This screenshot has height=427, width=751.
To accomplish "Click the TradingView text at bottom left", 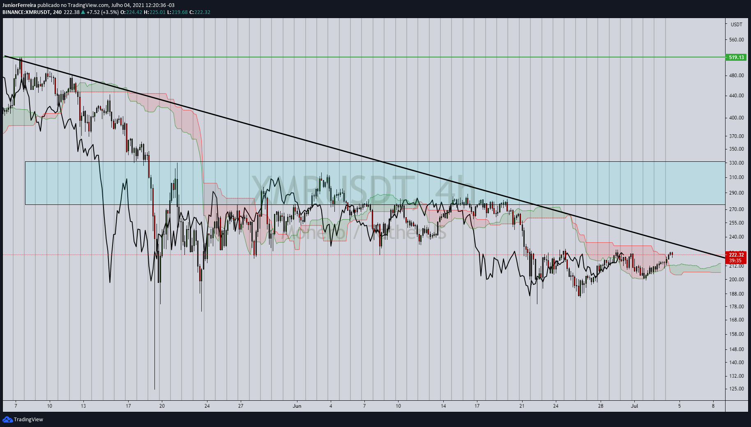I will (x=28, y=420).
